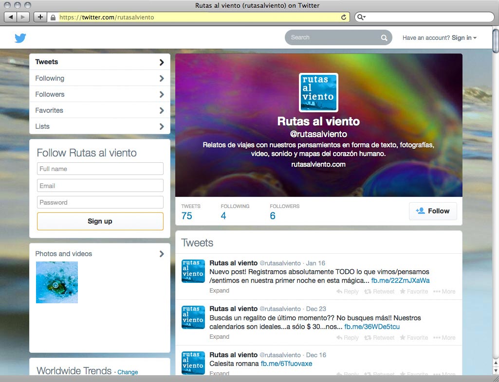Open the Sign in dropdown
This screenshot has width=499, height=382.
click(x=464, y=38)
